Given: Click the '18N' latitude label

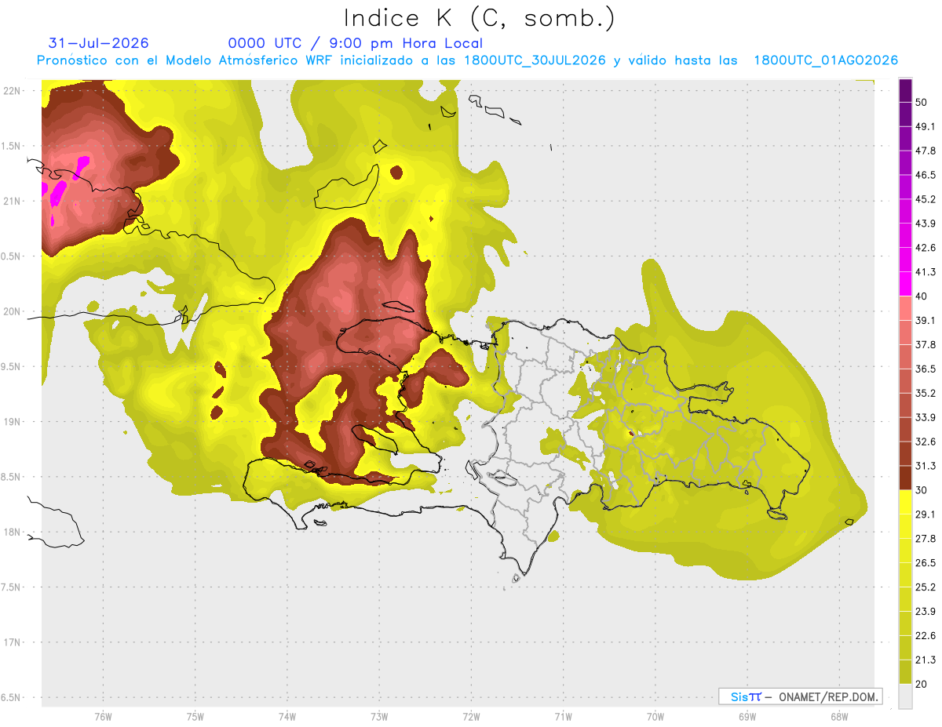Looking at the screenshot, I should pos(12,532).
